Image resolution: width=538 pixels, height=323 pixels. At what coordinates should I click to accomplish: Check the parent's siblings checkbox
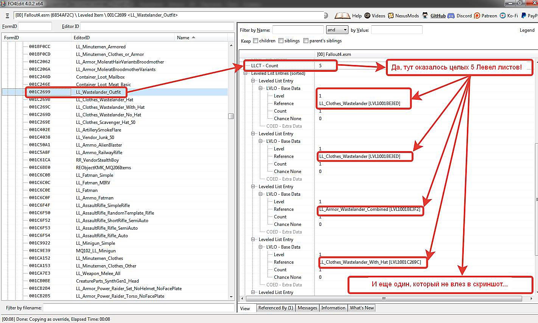(306, 41)
